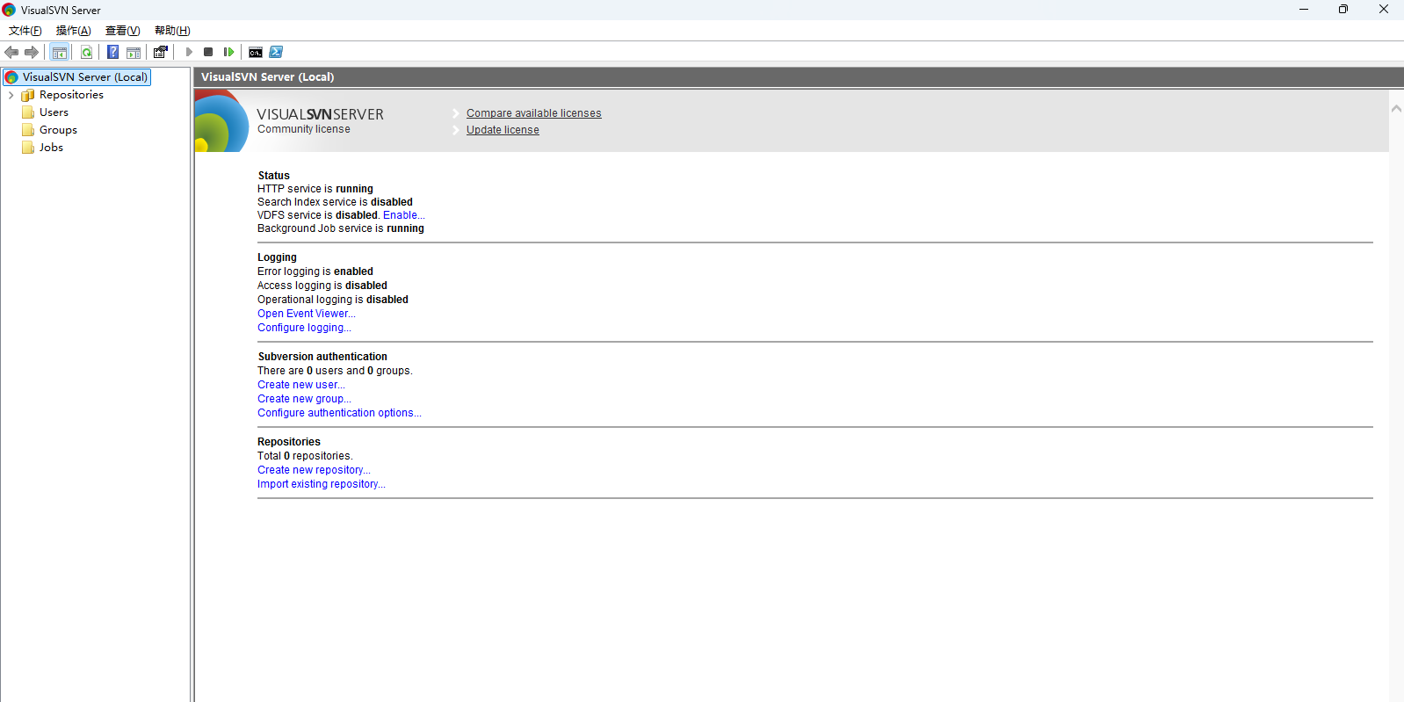Select the VisualSVN Server (Local) tree node
The width and height of the screenshot is (1404, 702).
point(77,77)
